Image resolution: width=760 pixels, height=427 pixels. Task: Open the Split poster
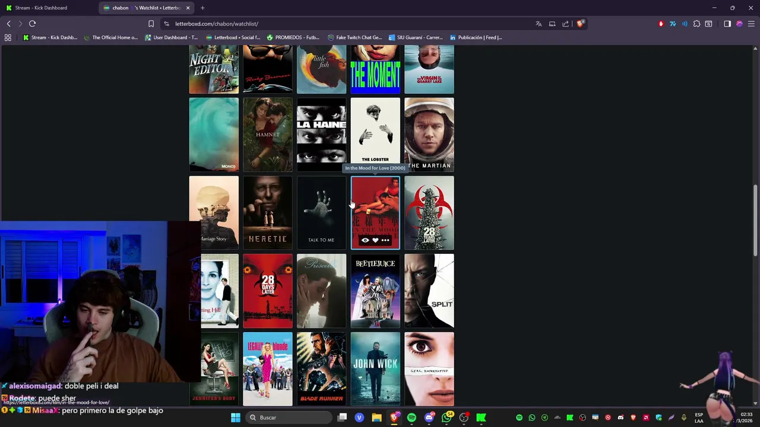click(429, 291)
